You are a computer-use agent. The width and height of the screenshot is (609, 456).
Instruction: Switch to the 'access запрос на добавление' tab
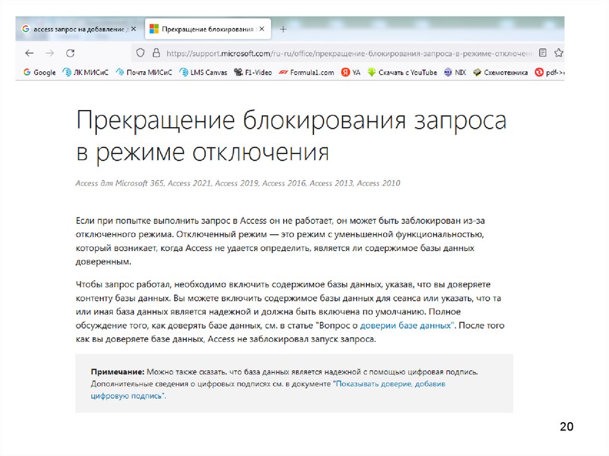74,29
